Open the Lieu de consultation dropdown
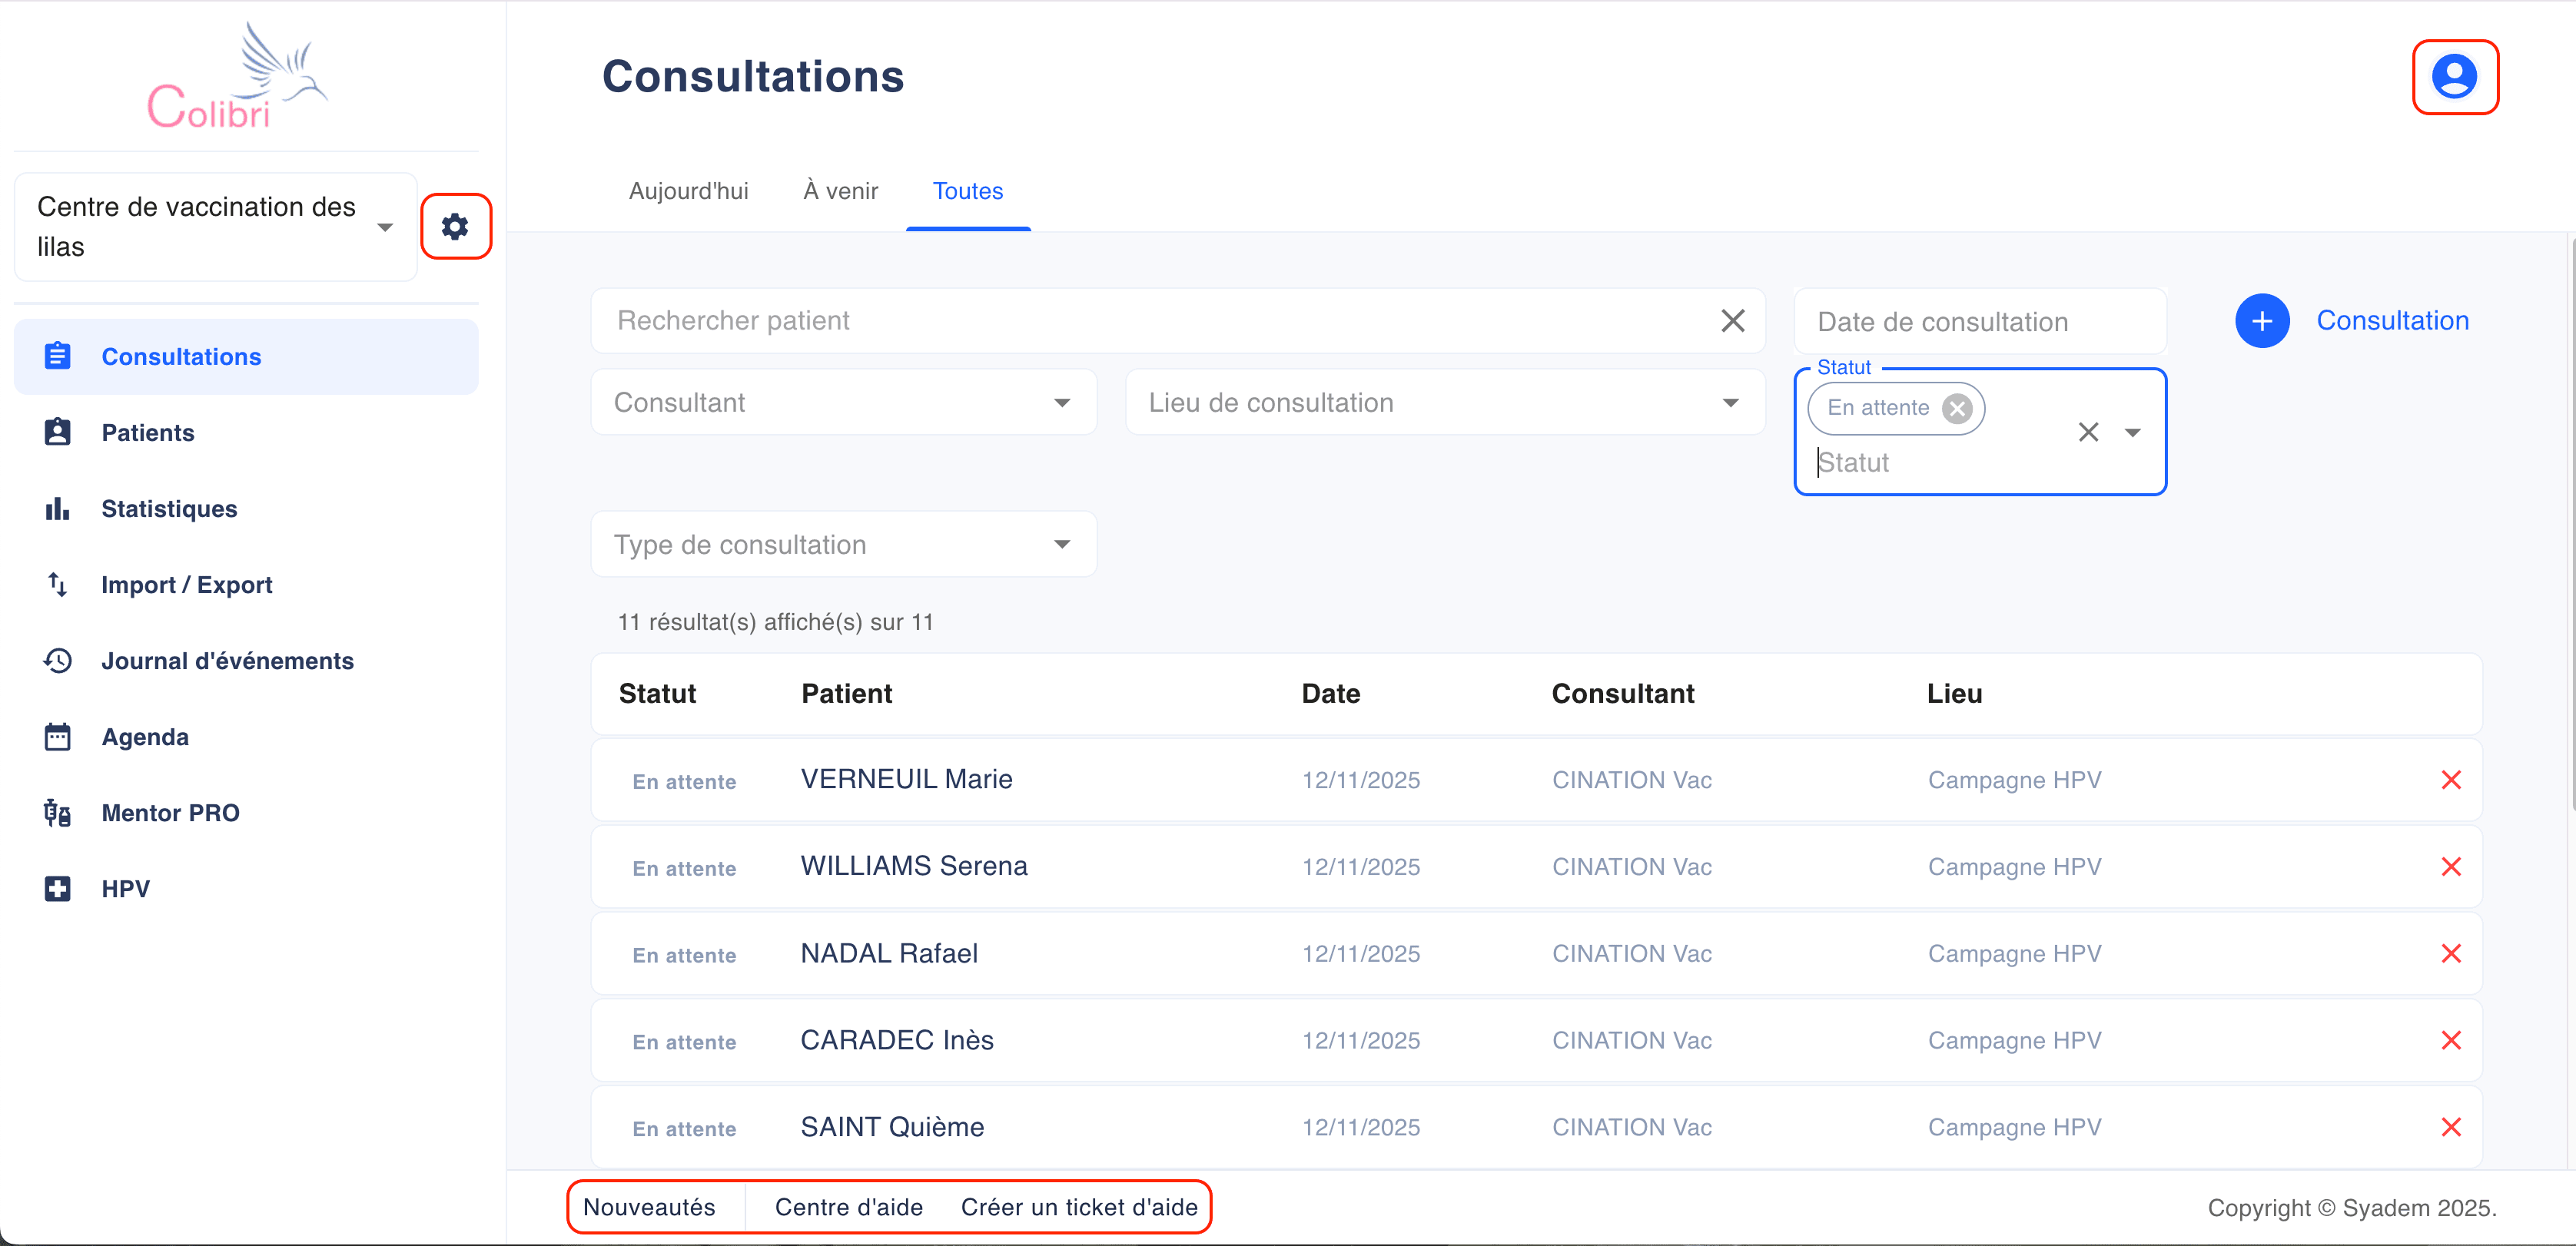Screen dimensions: 2576x1246 point(1445,402)
